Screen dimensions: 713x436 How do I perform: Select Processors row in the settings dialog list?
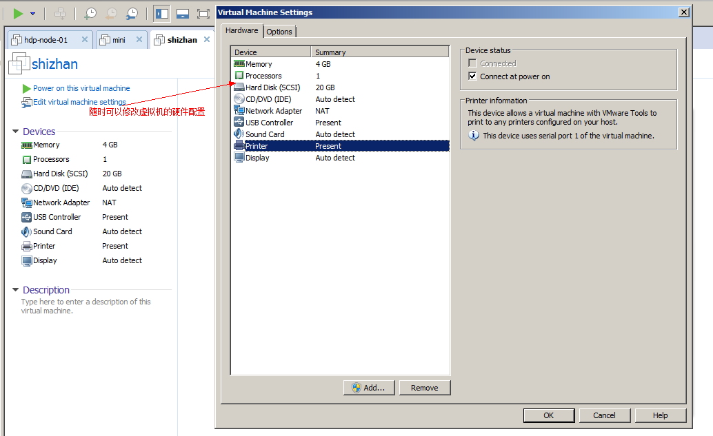pos(341,76)
